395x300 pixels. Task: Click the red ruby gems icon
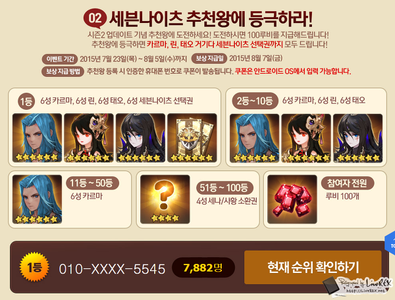[292, 199]
